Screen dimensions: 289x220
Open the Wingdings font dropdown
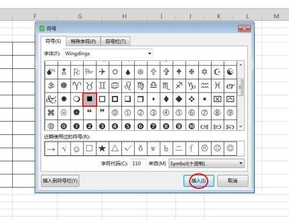108,53
